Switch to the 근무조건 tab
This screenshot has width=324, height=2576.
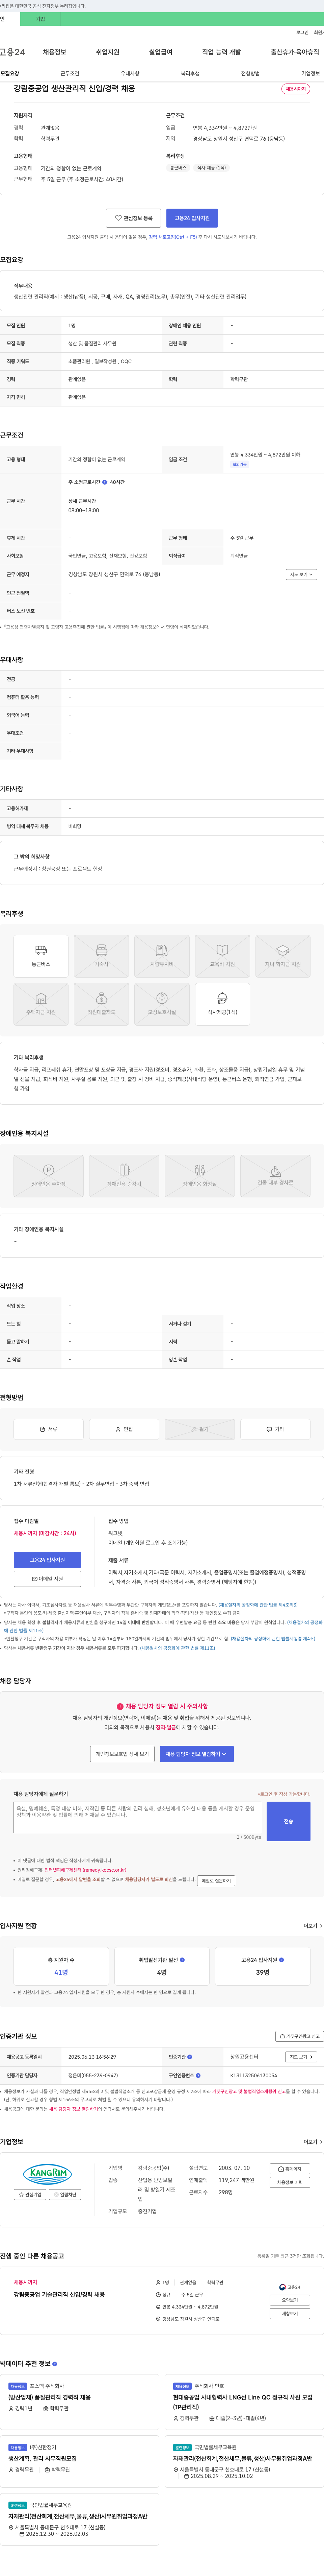(70, 73)
